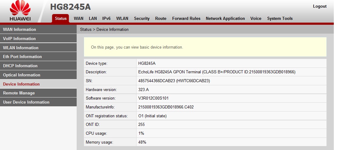Select the Network Application tab
This screenshot has height=150, width=339.
point(225,19)
